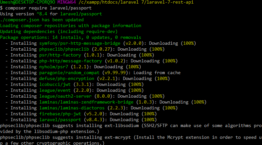262x145 pixels.
Task: Select lcobucci/jwt package name
Action: click(x=55, y=85)
